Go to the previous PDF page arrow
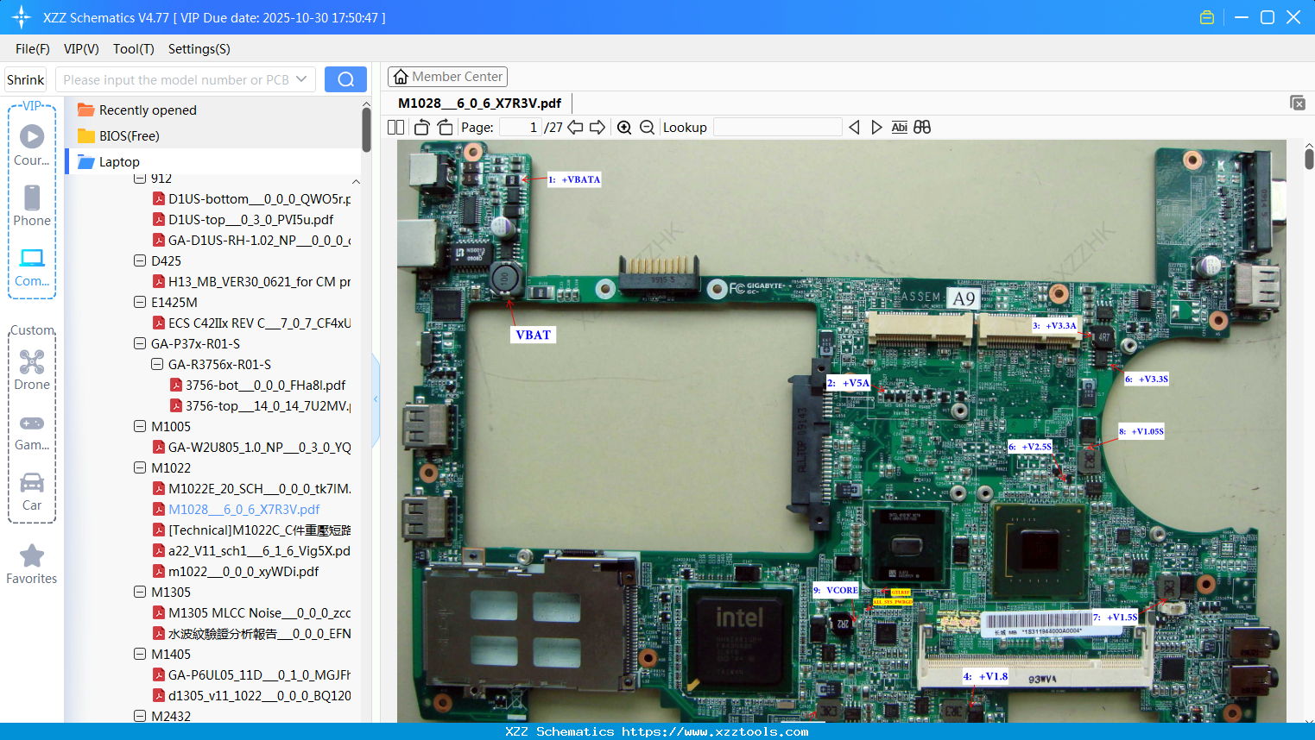The image size is (1315, 740). click(575, 128)
